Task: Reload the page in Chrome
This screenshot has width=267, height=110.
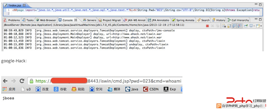Action: [22, 81]
